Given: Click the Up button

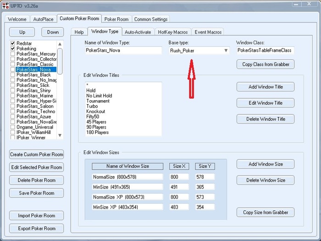Looking at the screenshot, I should [22, 32].
